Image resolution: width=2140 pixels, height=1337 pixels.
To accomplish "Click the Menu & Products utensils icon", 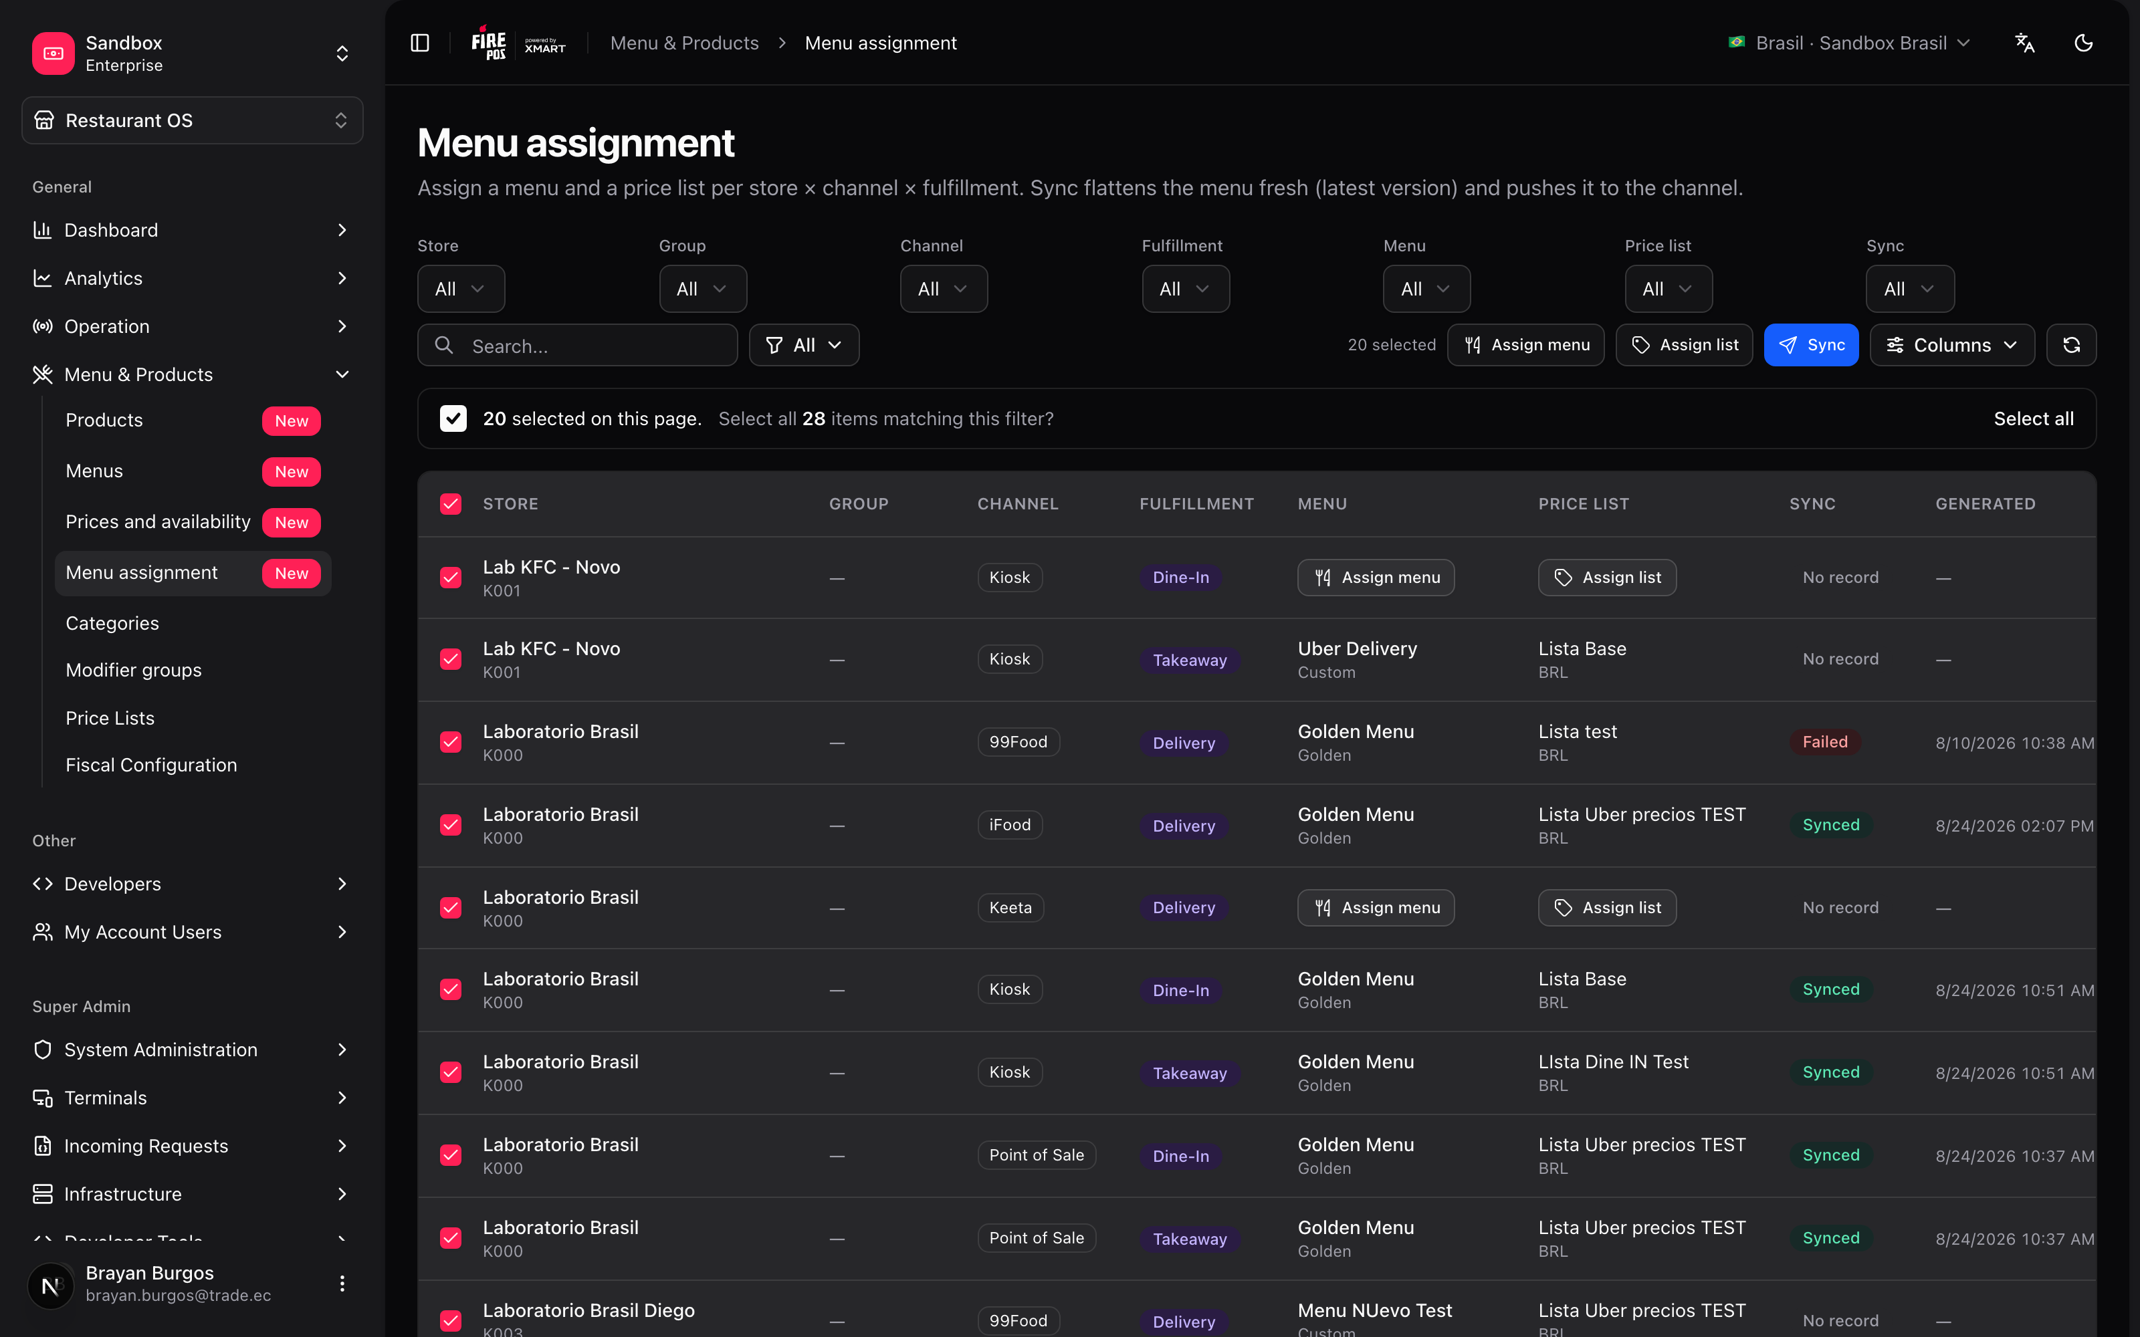I will [x=42, y=375].
